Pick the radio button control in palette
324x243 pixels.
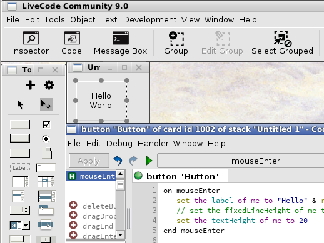46,139
